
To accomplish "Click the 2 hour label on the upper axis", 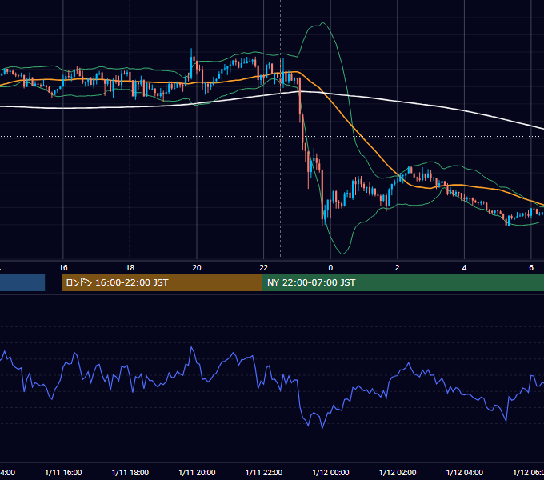I will 398,268.
